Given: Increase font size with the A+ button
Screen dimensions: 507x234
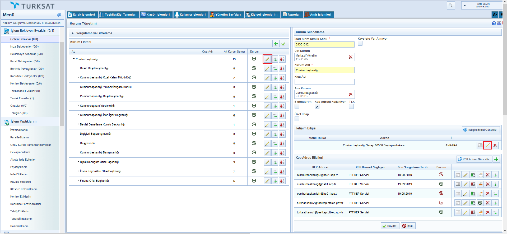Looking at the screenshot, I should click(x=495, y=15).
